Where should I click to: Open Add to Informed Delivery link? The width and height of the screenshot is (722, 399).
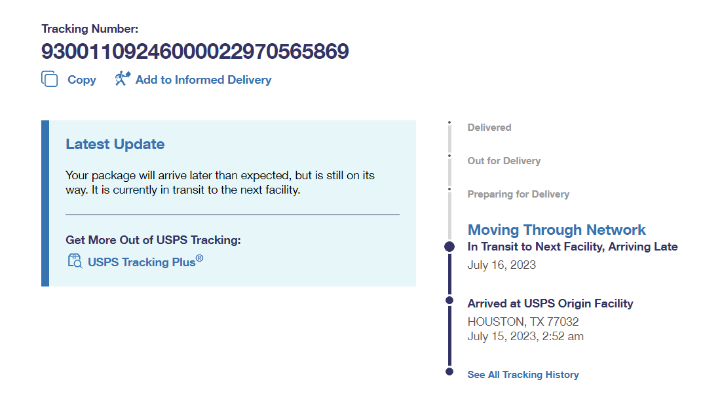[203, 80]
